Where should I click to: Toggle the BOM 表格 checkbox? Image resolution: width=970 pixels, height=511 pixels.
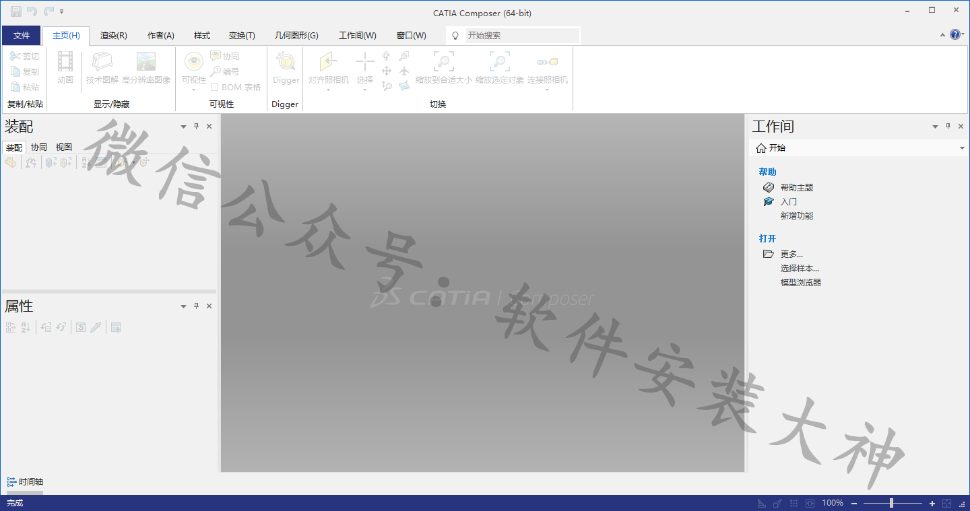214,87
